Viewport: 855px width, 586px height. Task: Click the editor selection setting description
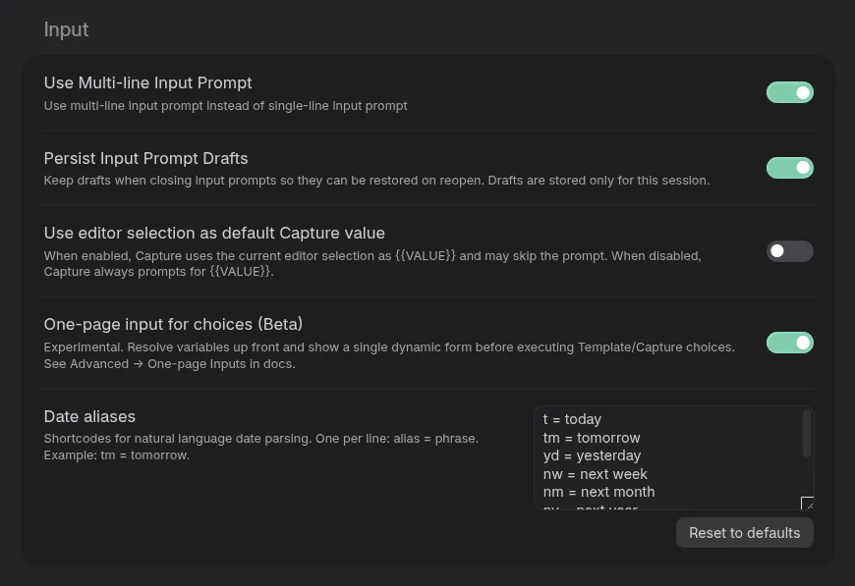point(373,263)
